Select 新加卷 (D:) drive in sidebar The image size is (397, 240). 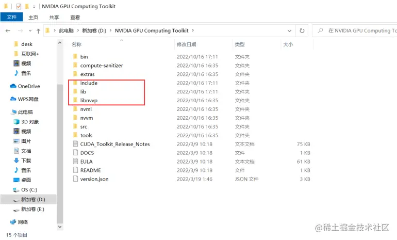(28, 199)
